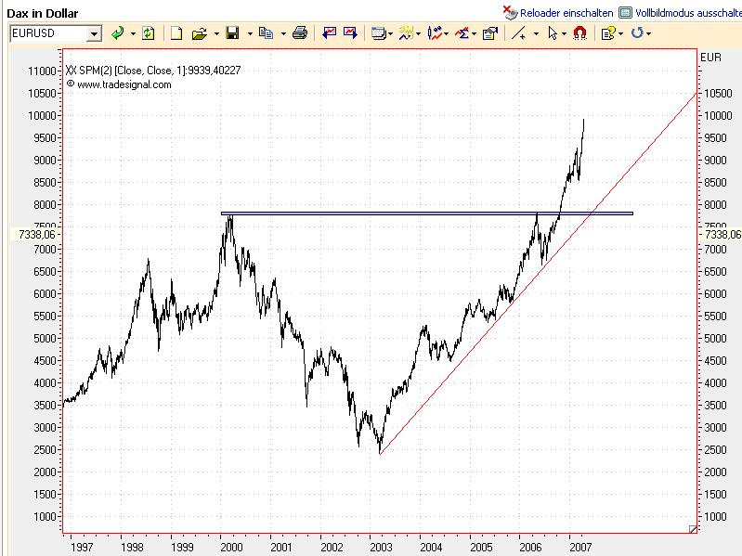Expand the sigma formula dropdown arrow
The height and width of the screenshot is (556, 742).
[x=475, y=33]
